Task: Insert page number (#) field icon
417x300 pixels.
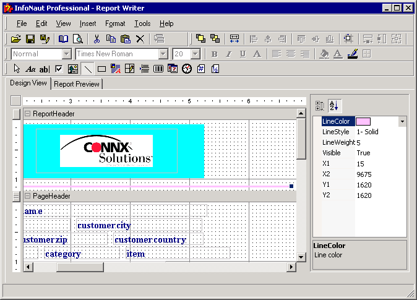Action: (x=201, y=69)
